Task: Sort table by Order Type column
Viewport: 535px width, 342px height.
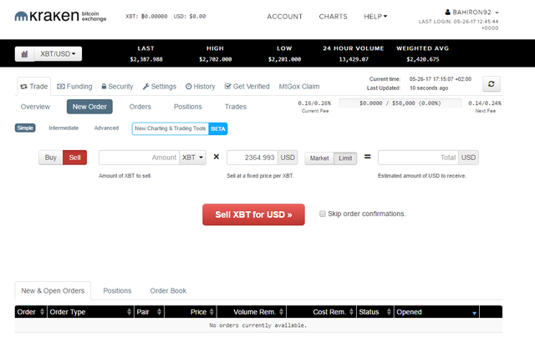Action: [x=90, y=312]
